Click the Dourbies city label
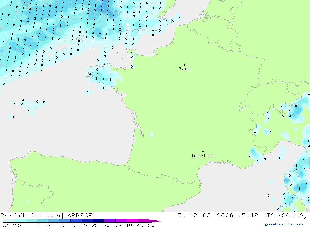The width and height of the screenshot is (310, 227). click(x=203, y=156)
